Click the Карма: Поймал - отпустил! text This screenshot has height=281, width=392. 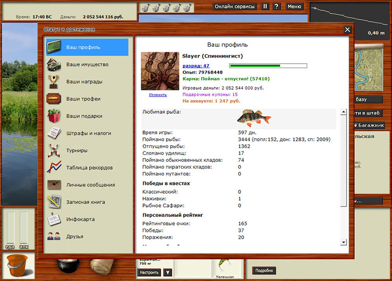[x=226, y=79]
